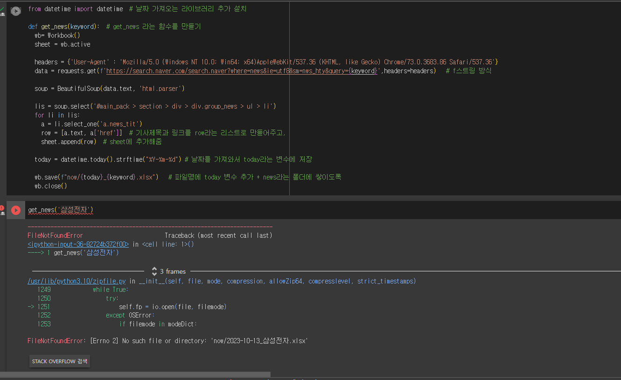Run the get_news('삼성전자') cell with red play button
The height and width of the screenshot is (380, 621).
pyautogui.click(x=16, y=210)
